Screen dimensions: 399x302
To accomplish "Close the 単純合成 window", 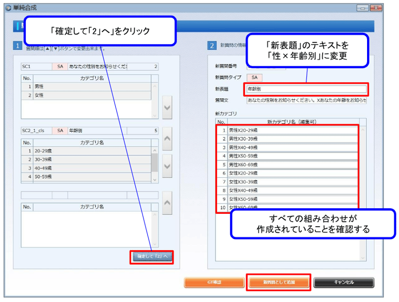I will 377,8.
